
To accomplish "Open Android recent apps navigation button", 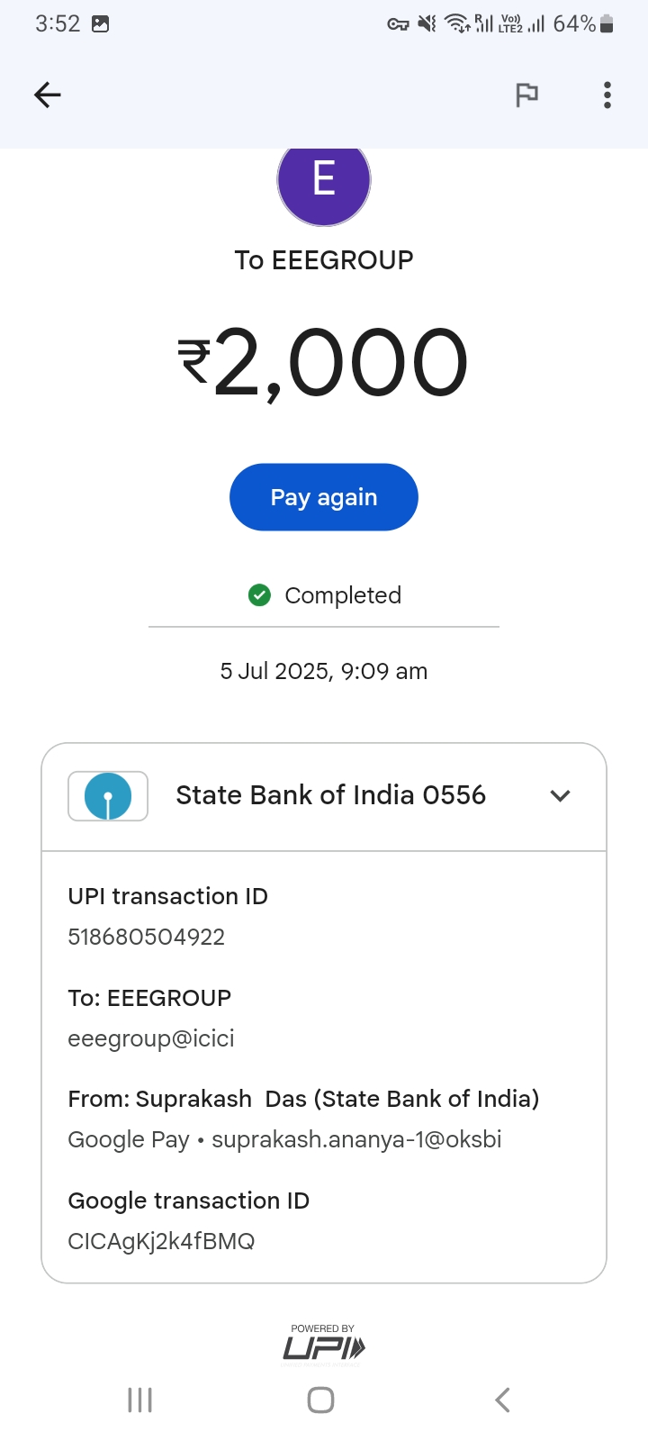I will coord(140,1400).
